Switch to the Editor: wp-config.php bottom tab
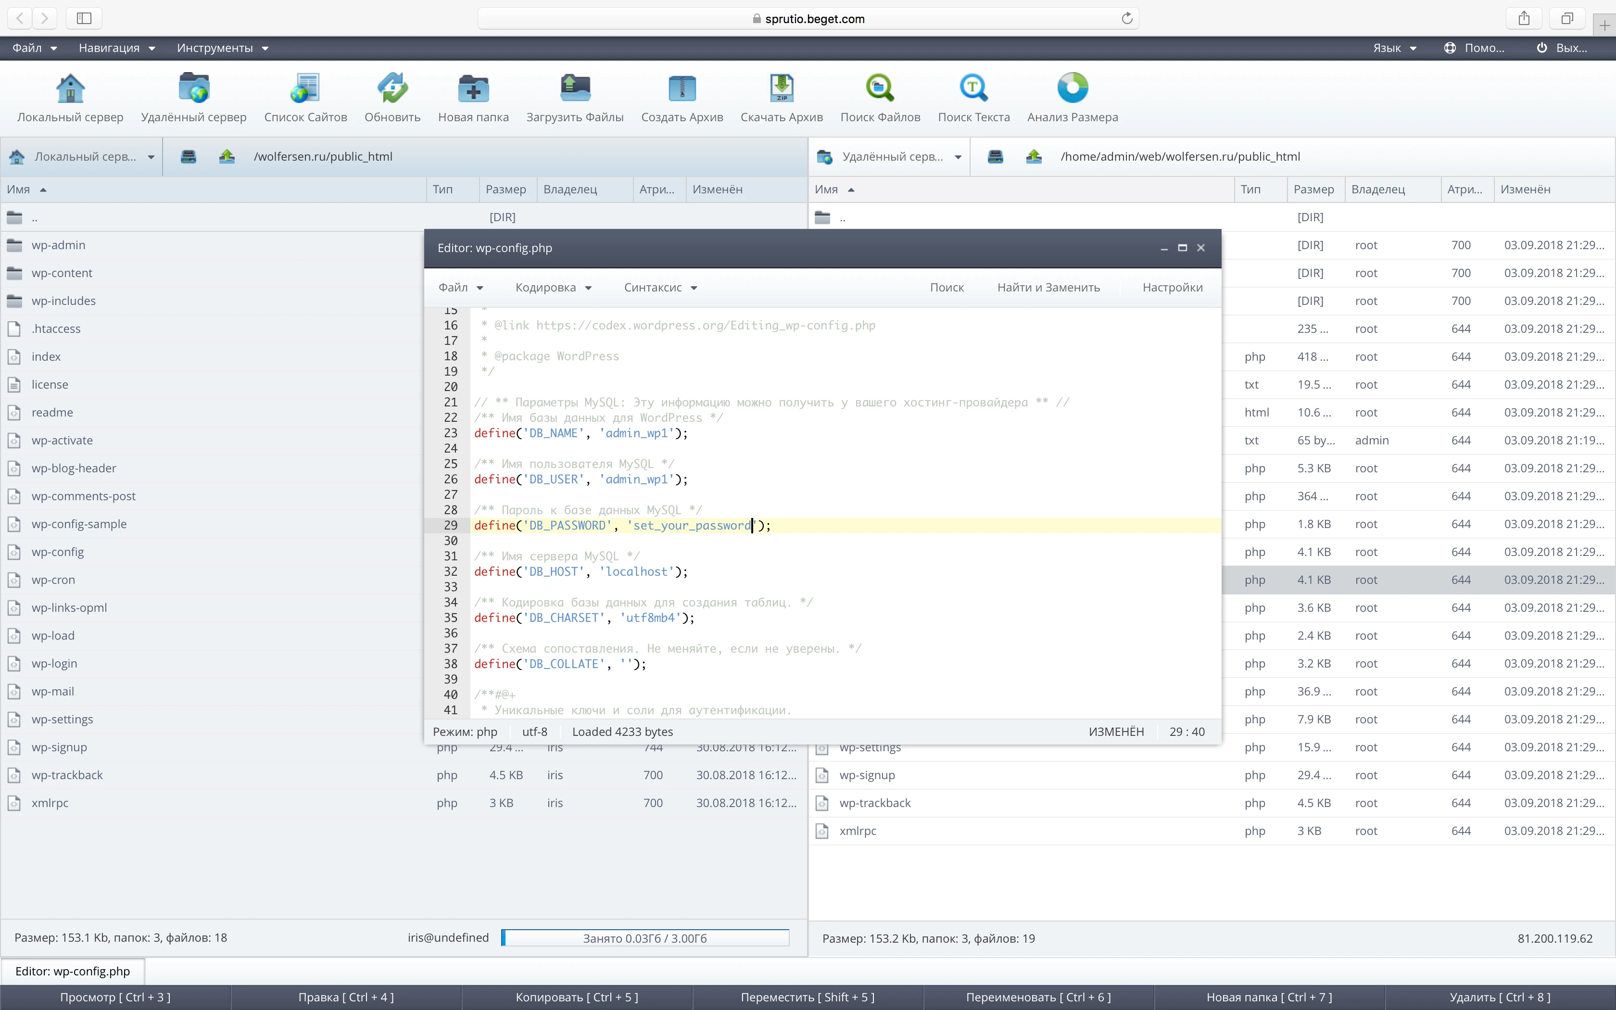This screenshot has width=1616, height=1010. pos(73,971)
